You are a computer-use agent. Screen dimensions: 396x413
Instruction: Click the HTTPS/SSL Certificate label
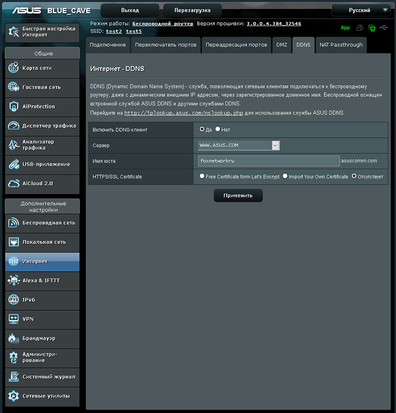[x=117, y=177]
